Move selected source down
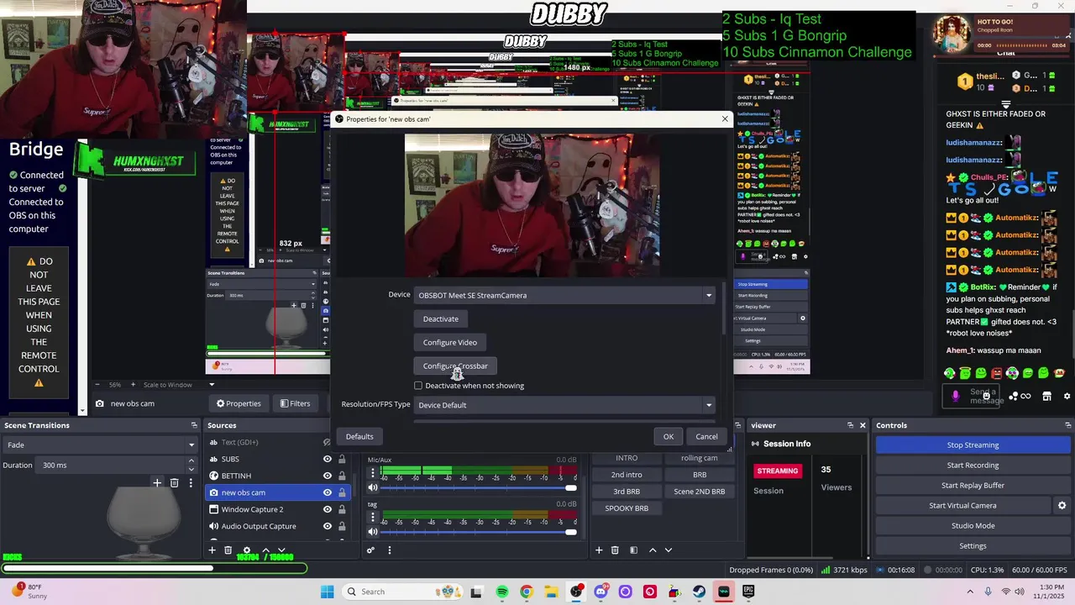 click(x=281, y=550)
